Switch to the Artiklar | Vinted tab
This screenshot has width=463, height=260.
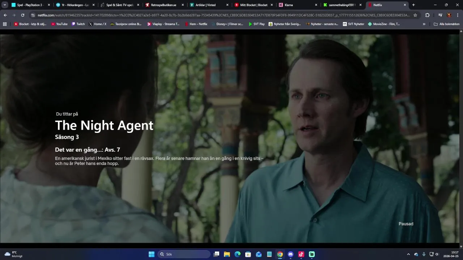209,5
